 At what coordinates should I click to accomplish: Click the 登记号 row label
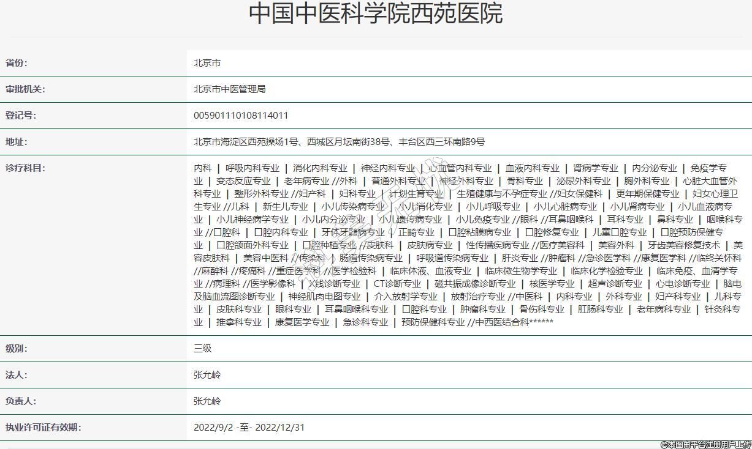pos(21,116)
